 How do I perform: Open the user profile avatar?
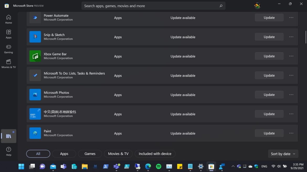257,5
